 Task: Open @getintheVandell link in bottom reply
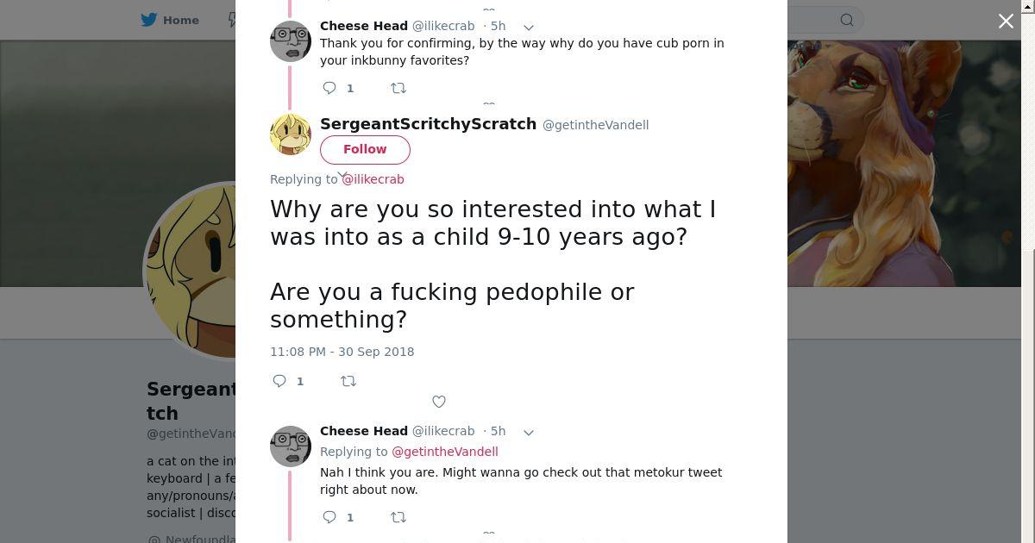(x=445, y=452)
